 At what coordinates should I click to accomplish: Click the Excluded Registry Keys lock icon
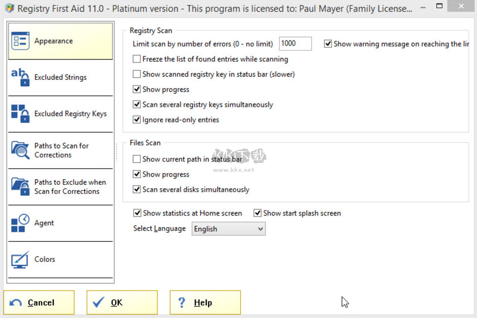tap(21, 113)
